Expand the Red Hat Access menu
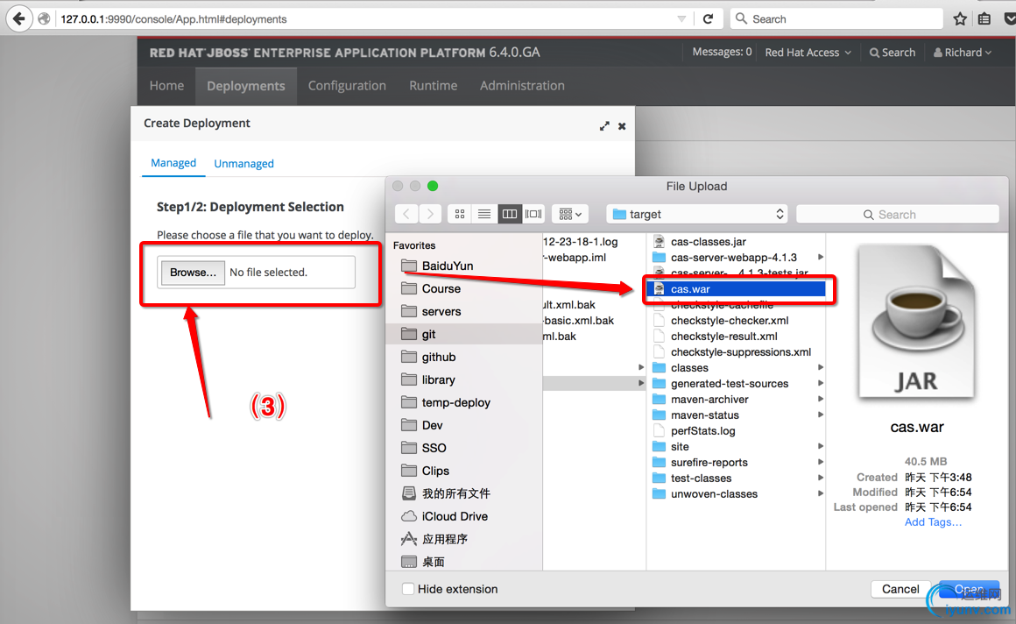This screenshot has height=624, width=1016. [x=808, y=53]
